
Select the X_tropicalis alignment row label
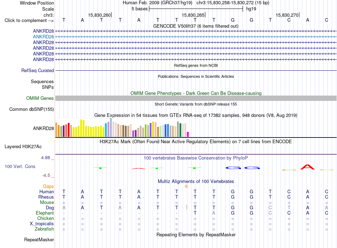[42, 224]
